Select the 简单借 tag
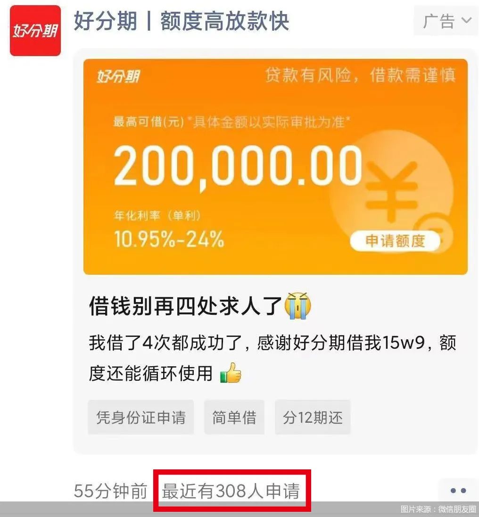The image size is (479, 517). tap(234, 417)
